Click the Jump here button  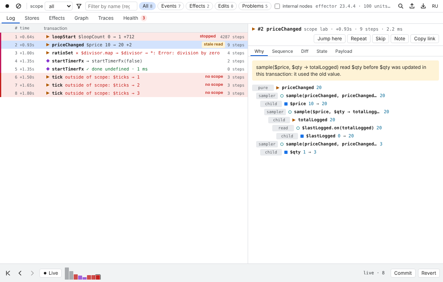pos(329,39)
